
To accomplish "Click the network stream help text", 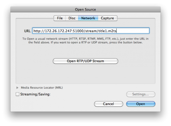I will click(x=85, y=41).
